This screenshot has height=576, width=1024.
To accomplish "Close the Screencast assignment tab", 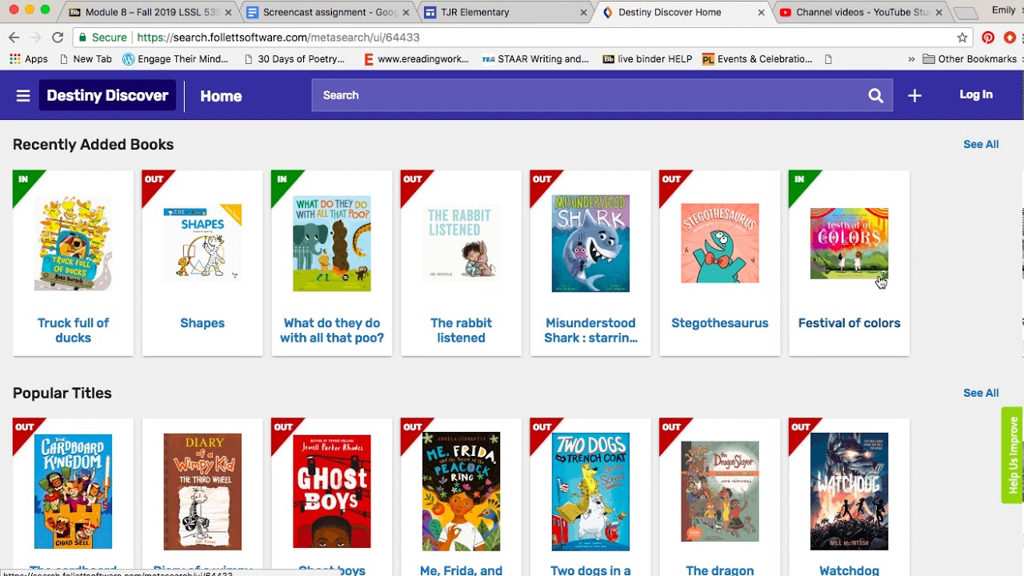I will click(x=407, y=12).
